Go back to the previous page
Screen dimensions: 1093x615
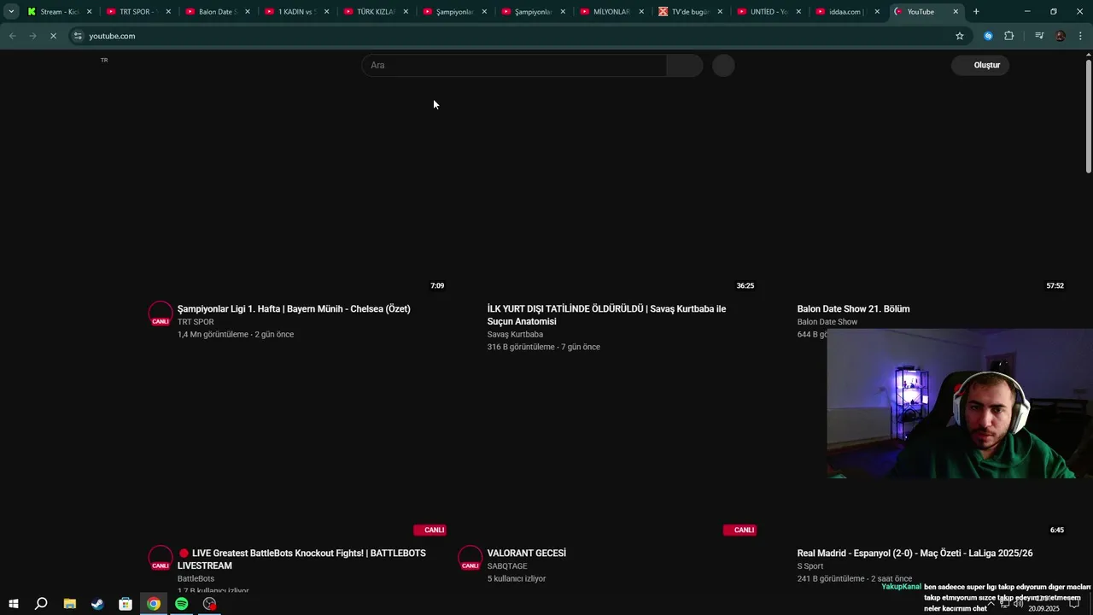(x=12, y=36)
